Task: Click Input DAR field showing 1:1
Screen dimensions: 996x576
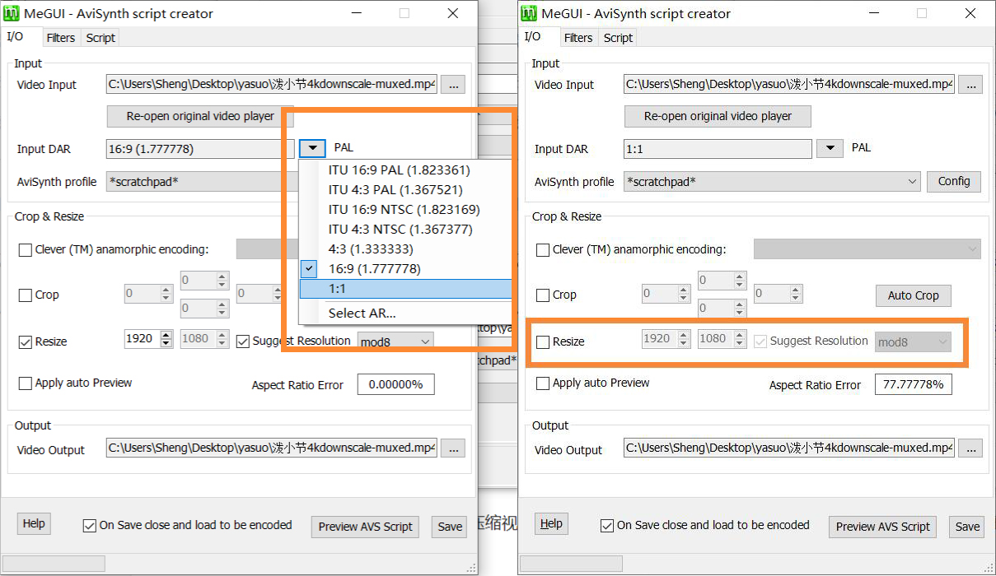Action: coord(718,149)
